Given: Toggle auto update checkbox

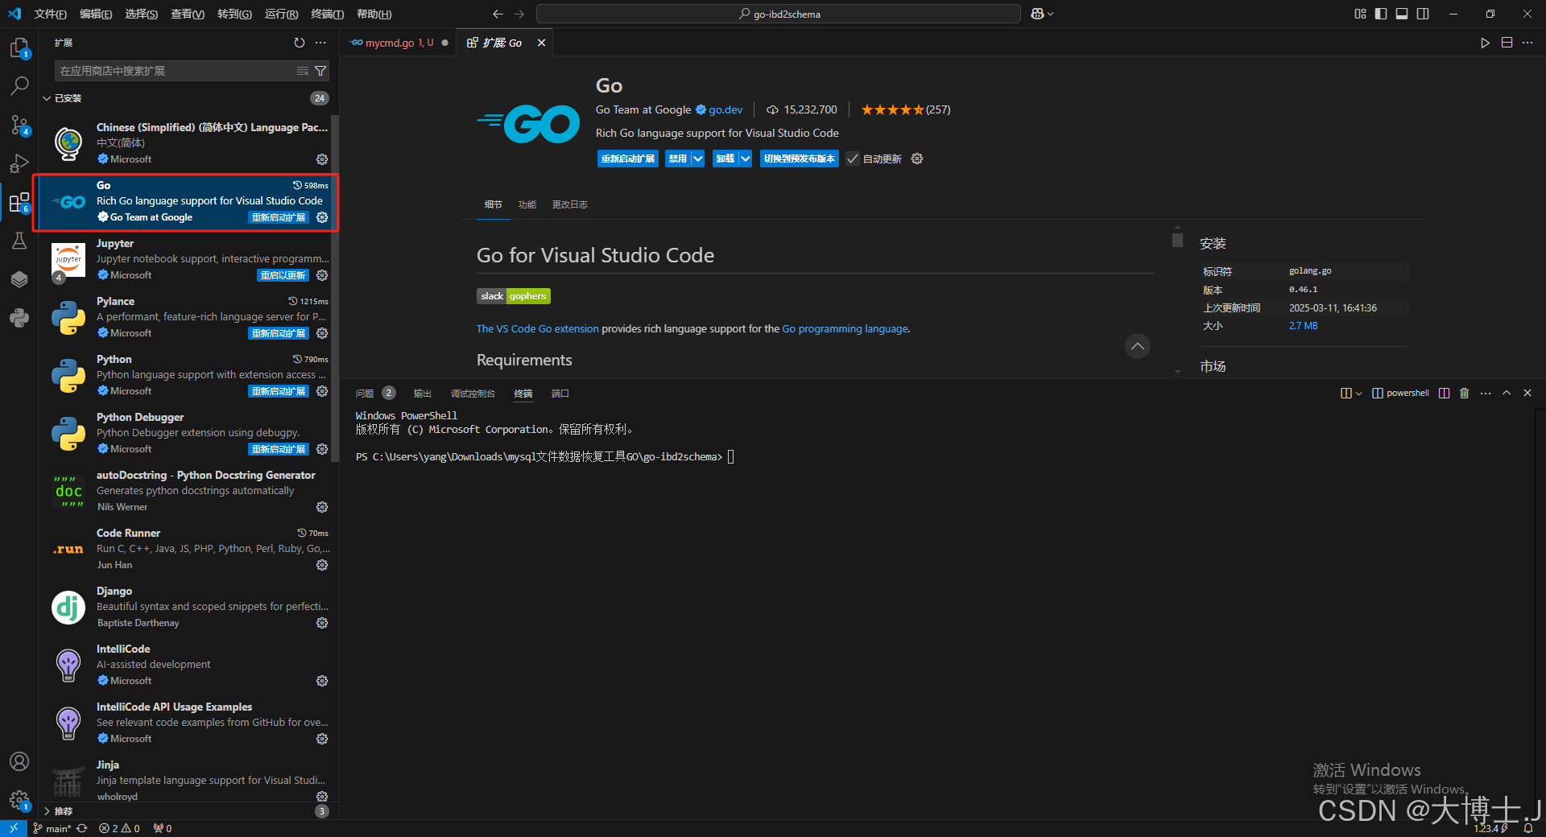Looking at the screenshot, I should [853, 159].
